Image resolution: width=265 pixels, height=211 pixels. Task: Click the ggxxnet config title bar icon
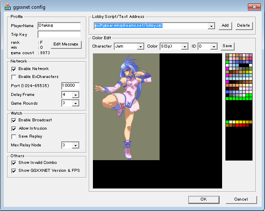click(7, 7)
